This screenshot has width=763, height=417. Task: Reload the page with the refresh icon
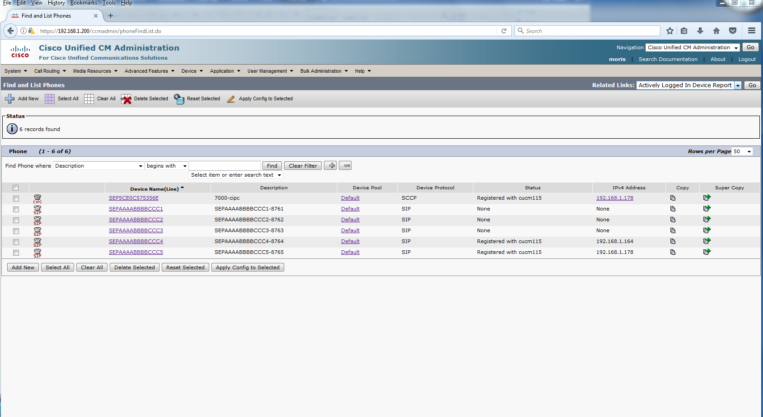point(504,31)
